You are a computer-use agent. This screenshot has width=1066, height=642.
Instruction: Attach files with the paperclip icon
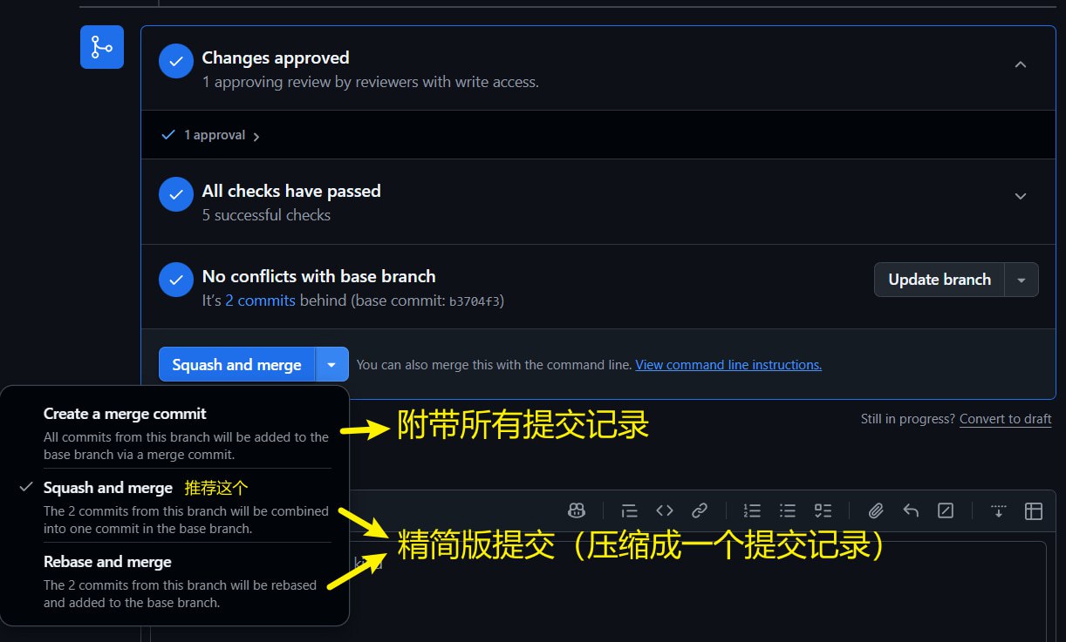tap(876, 510)
